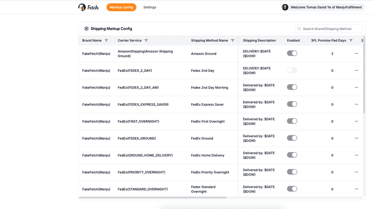Filter the Carrier Service column
373x209 pixels.
click(x=146, y=40)
